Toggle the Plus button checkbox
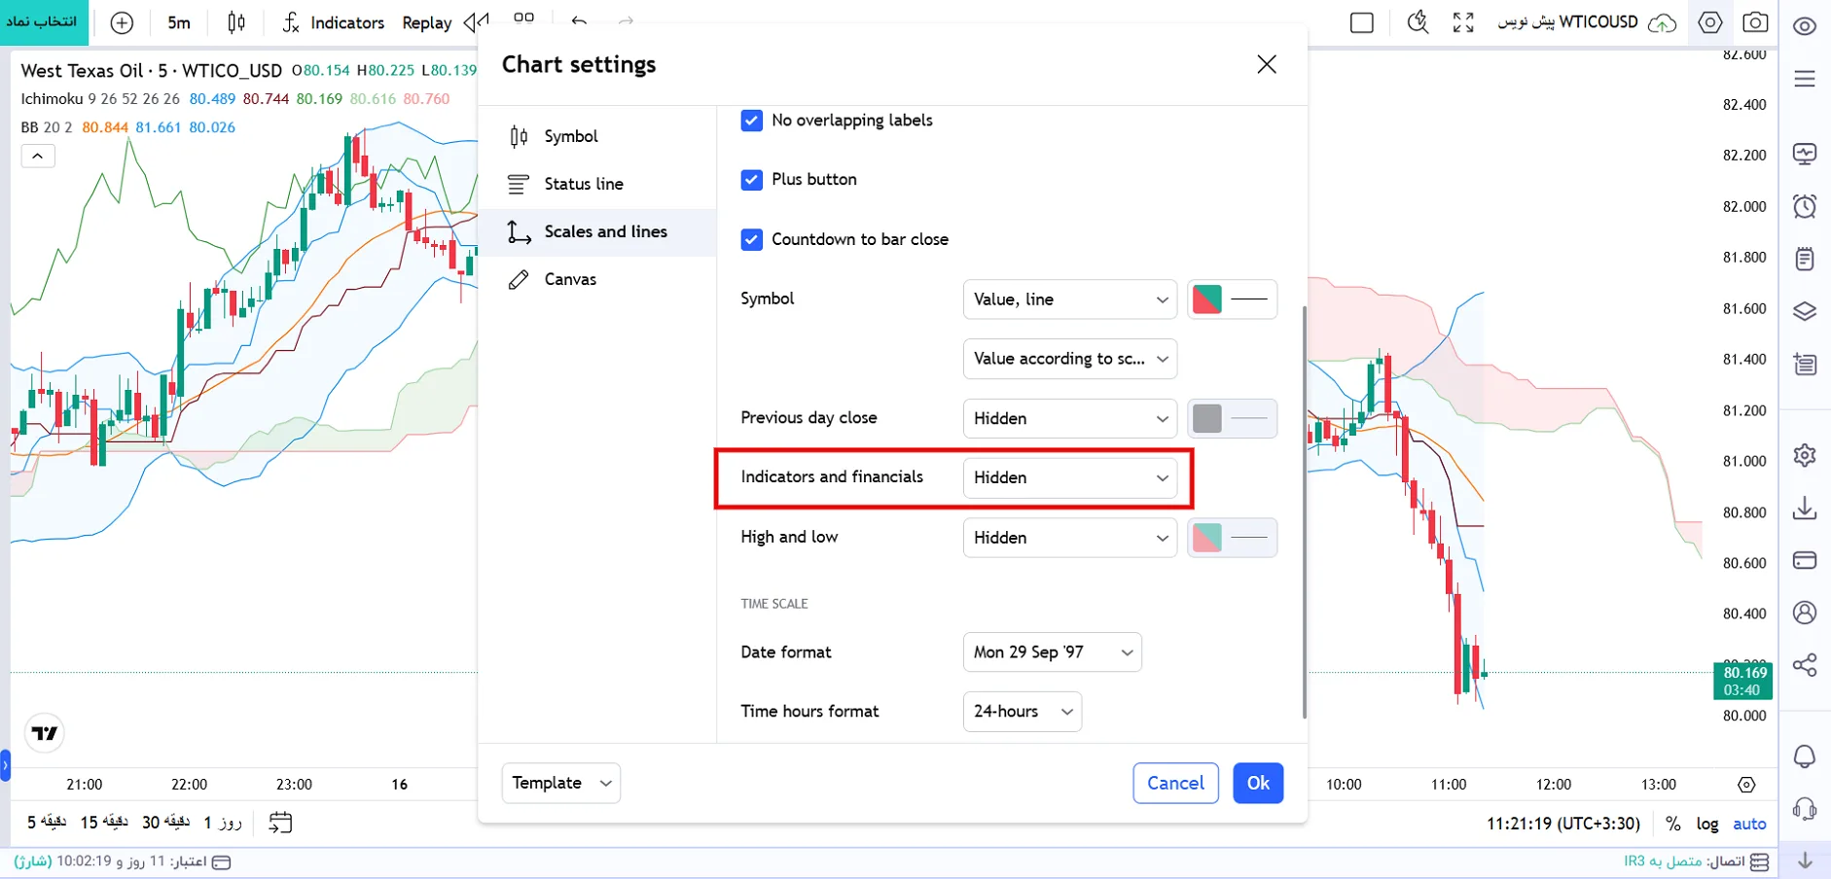Viewport: 1831px width, 879px height. pos(751,180)
